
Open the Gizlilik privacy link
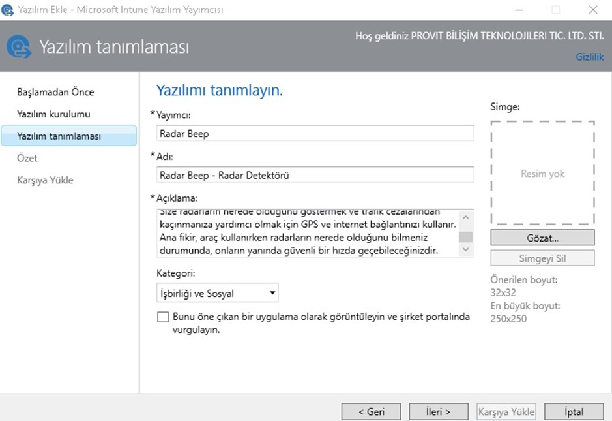click(x=590, y=57)
